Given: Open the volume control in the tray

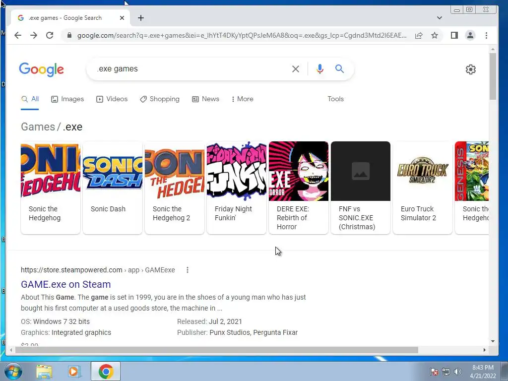Looking at the screenshot, I should pos(457,372).
